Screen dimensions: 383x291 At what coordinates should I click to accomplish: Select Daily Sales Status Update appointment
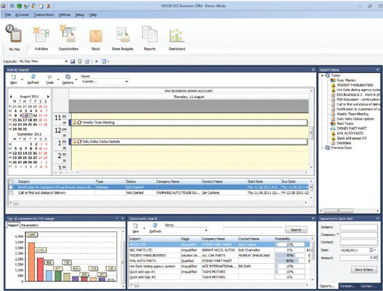click(188, 141)
